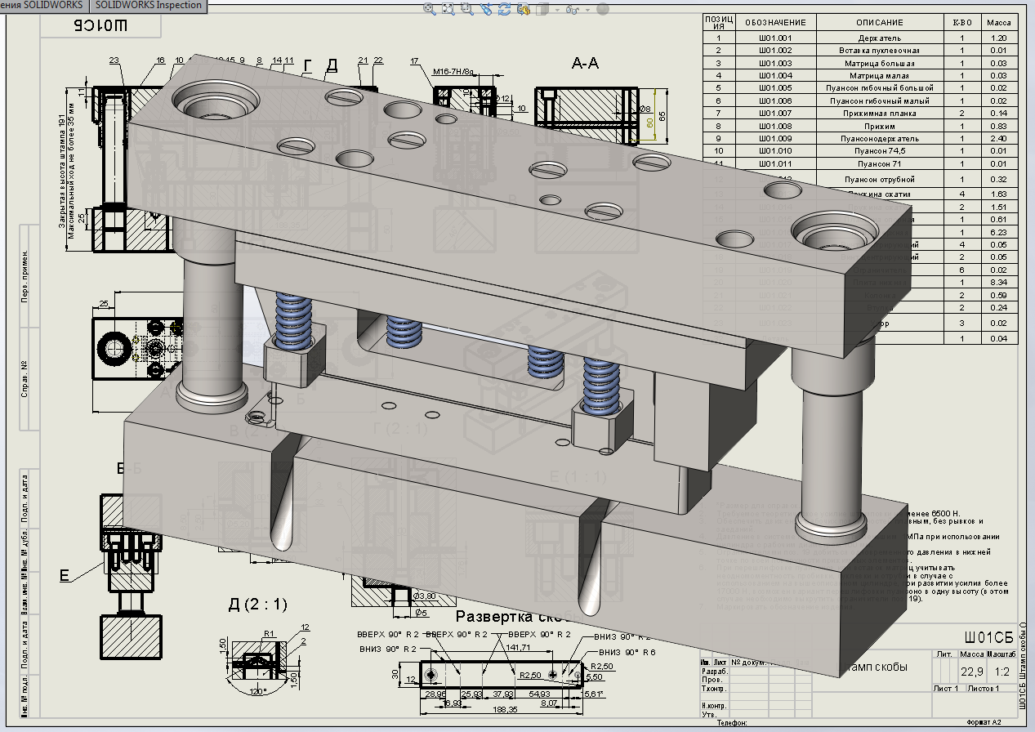Click the 'Прижимная планка' cell
Image resolution: width=1035 pixels, height=732 pixels.
click(x=880, y=113)
